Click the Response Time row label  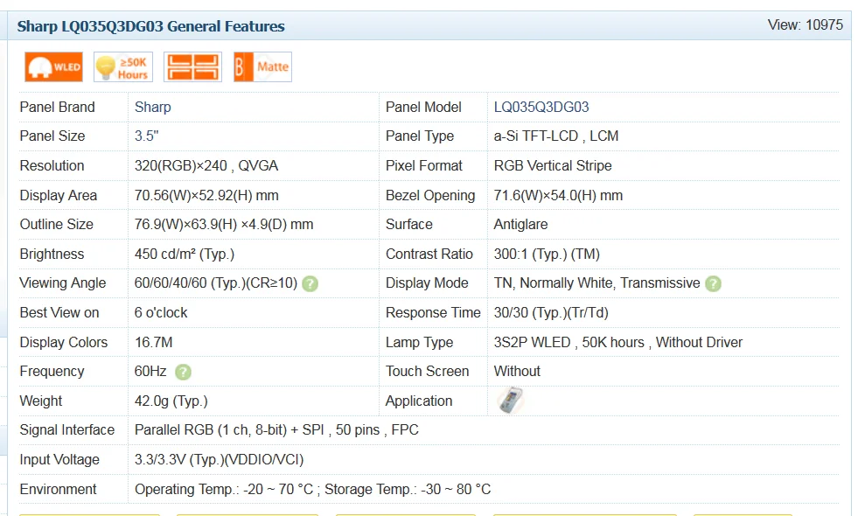tap(433, 312)
